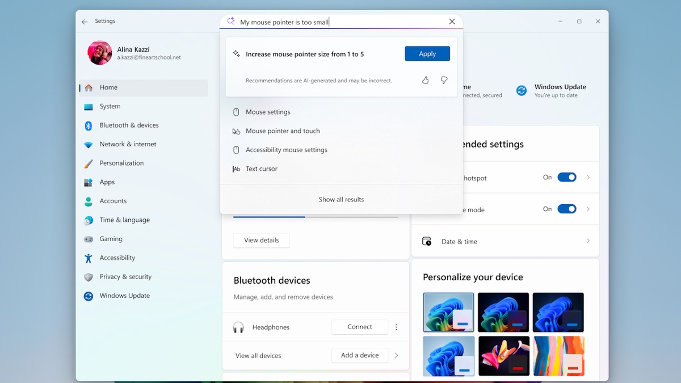Open System in the sidebar
Viewport: 681px width, 383px height.
click(x=143, y=107)
